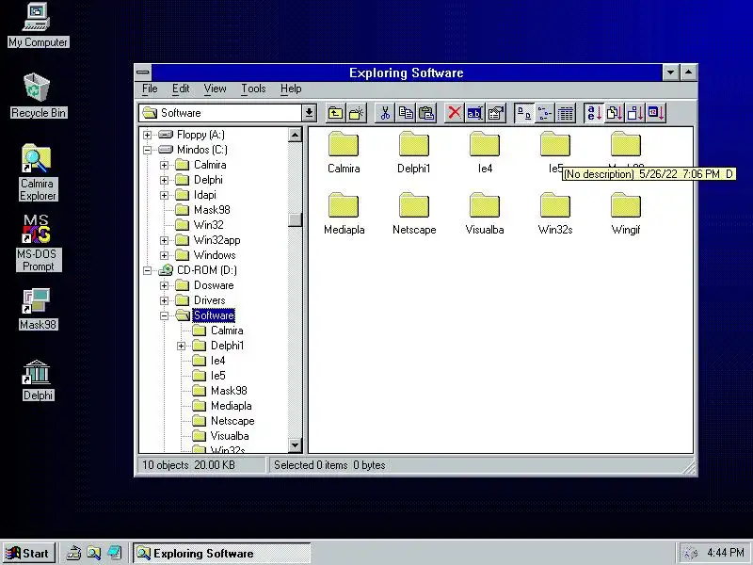Sort files by date

(x=656, y=113)
